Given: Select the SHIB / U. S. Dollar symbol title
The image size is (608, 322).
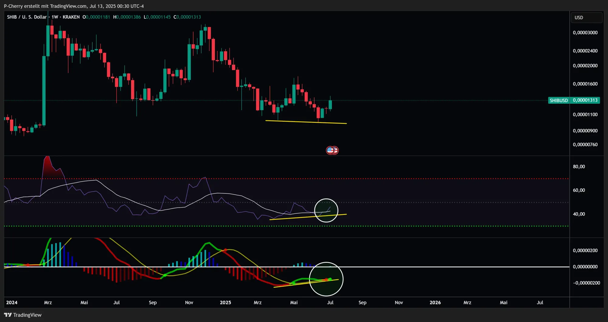Looking at the screenshot, I should click(27, 17).
